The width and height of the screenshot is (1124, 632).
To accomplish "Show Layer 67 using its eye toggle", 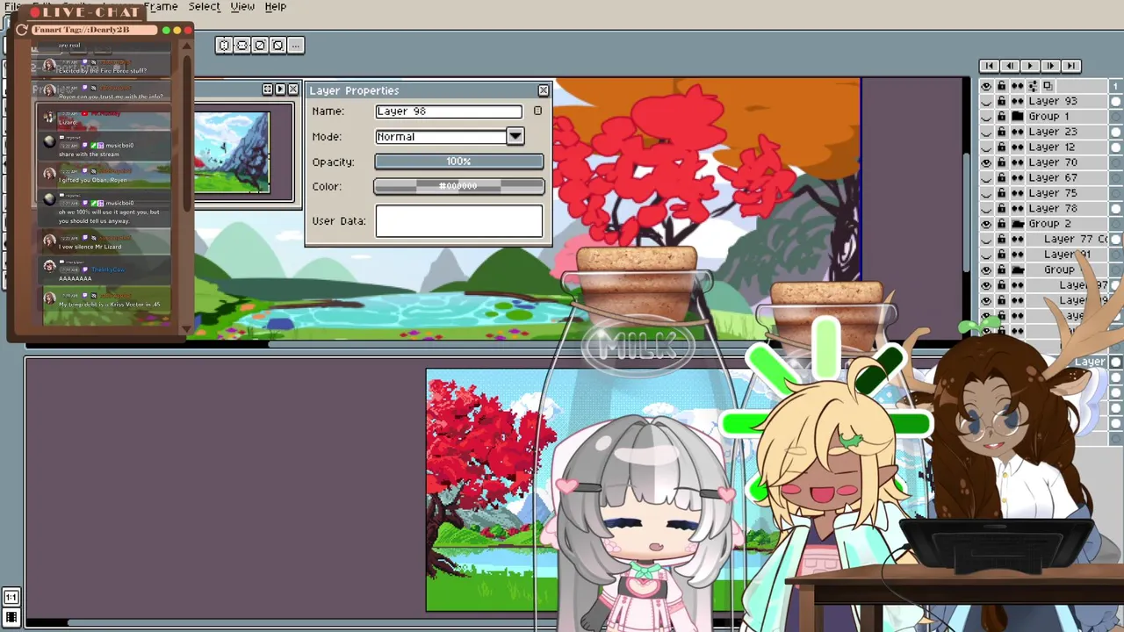I will click(x=986, y=178).
